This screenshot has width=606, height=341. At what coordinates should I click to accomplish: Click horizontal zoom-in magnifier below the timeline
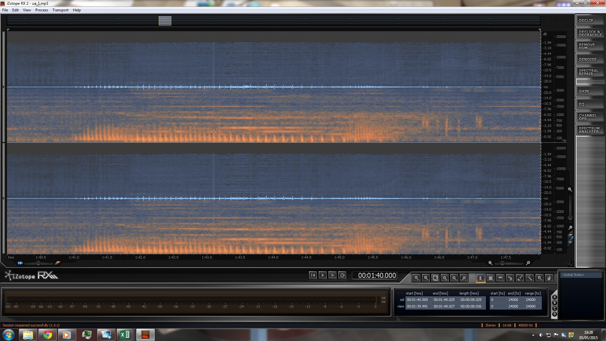[x=528, y=263]
